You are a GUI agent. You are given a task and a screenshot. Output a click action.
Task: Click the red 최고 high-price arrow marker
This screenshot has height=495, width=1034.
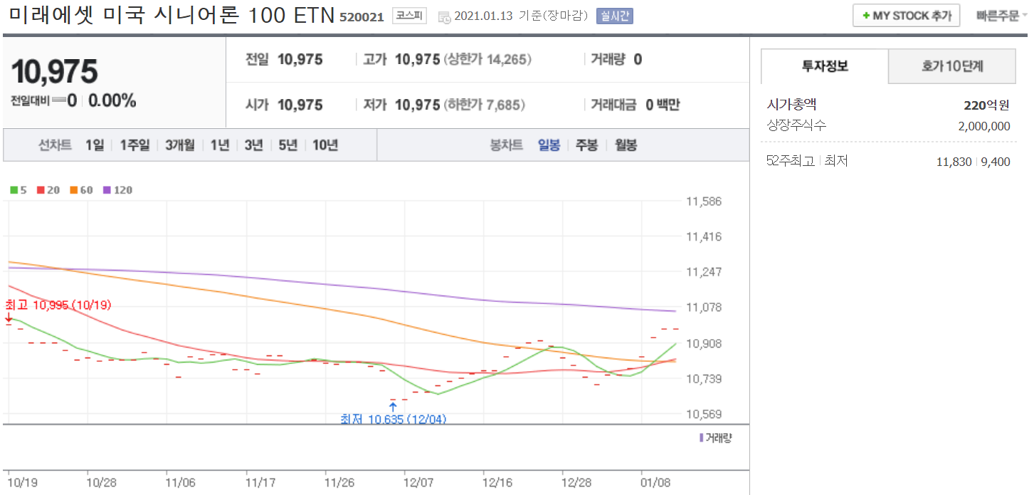click(x=9, y=318)
